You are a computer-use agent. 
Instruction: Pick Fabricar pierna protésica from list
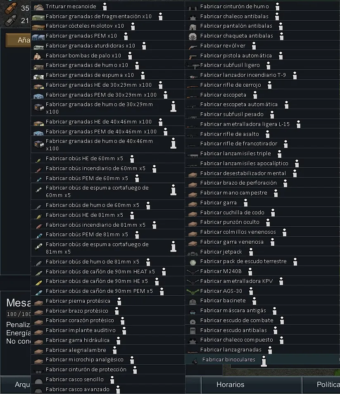tap(78, 301)
